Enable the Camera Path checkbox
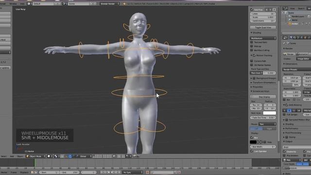The image size is (311, 175). click(252, 61)
